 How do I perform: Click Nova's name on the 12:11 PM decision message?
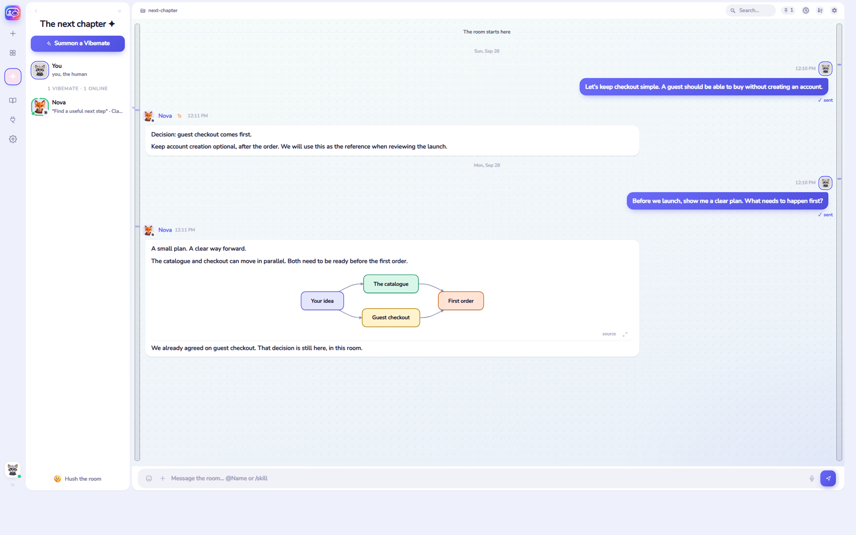point(165,116)
